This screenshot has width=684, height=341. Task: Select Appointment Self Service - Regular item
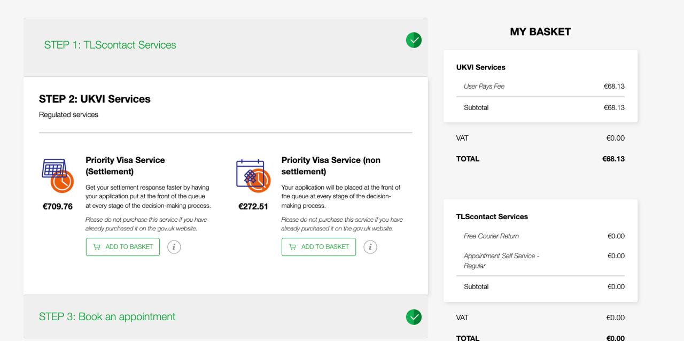(501, 261)
